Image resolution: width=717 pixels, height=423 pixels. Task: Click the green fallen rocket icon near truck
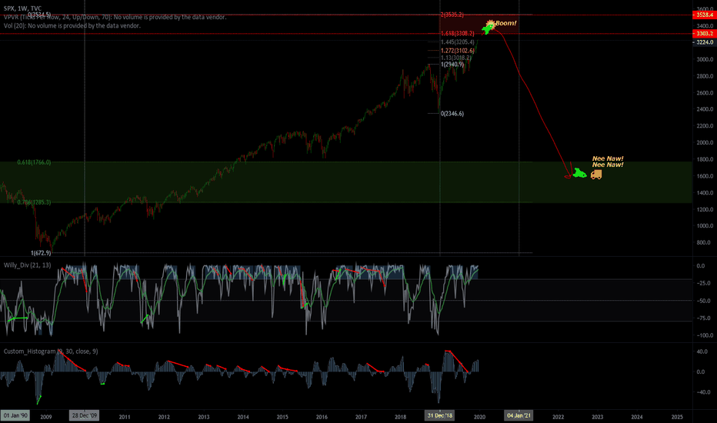579,173
